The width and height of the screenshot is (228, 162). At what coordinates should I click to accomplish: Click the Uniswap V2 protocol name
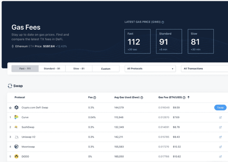[28, 137]
